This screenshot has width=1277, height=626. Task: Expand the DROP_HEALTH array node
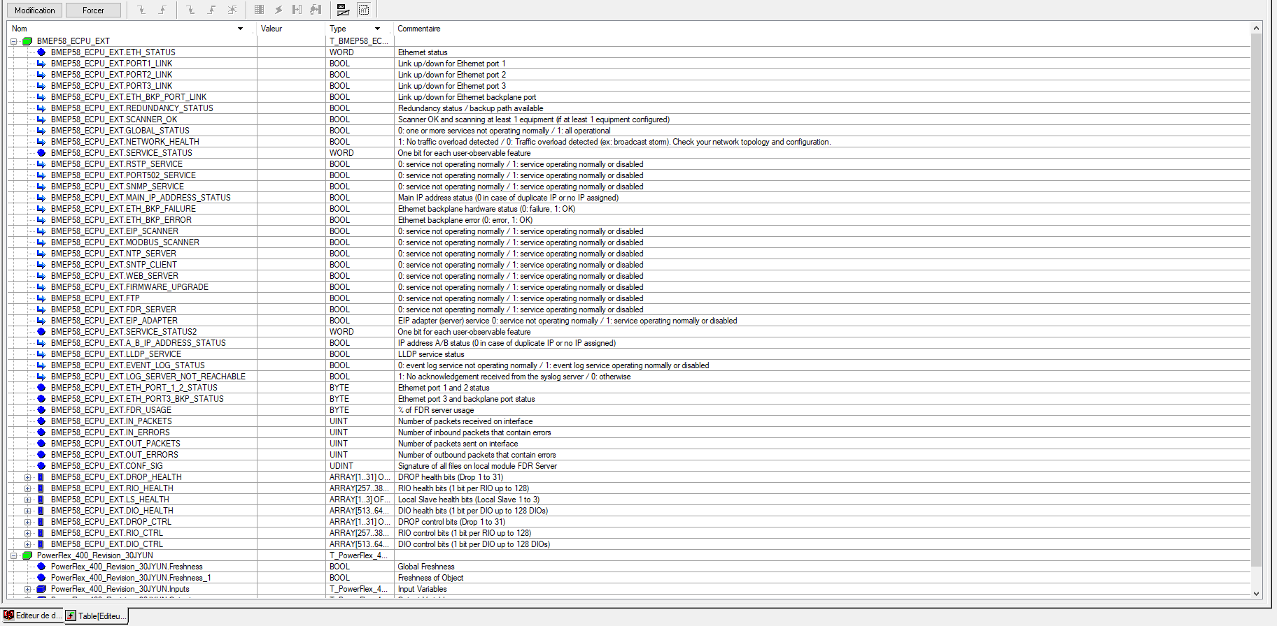(27, 477)
